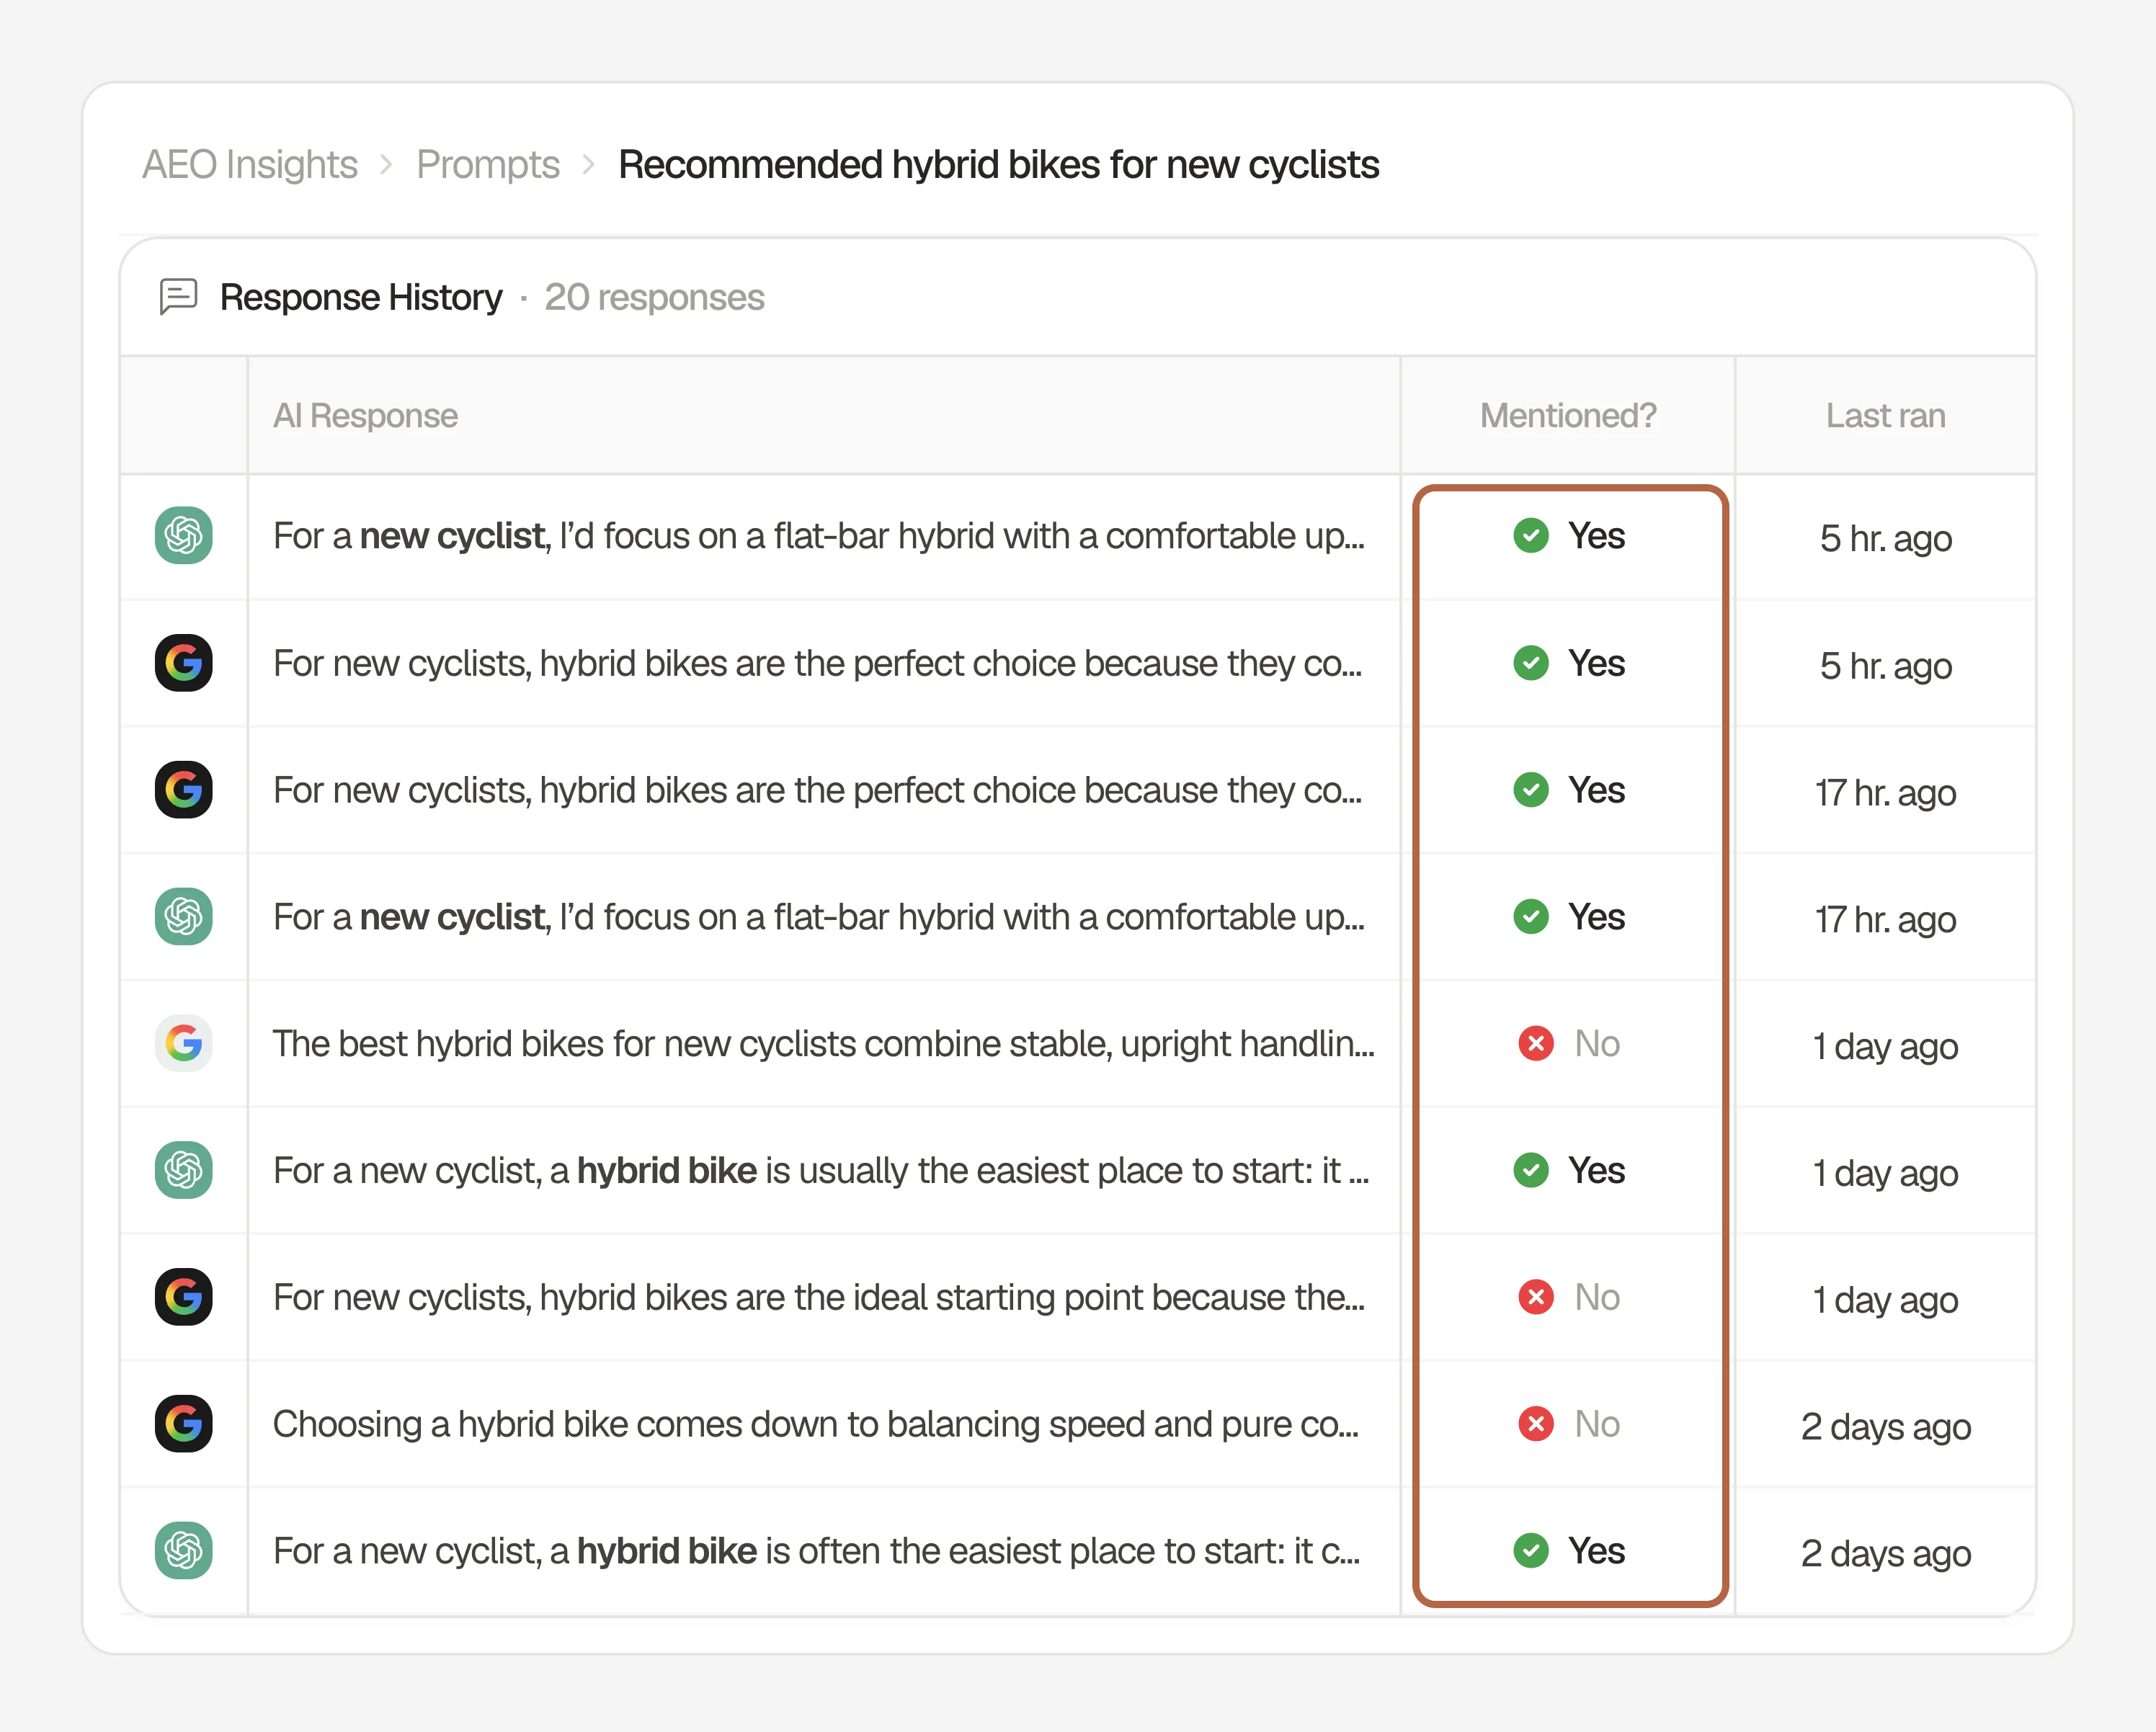Open the 'usually the easiest place to start' response
The height and width of the screenshot is (1732, 2156).
click(x=821, y=1170)
